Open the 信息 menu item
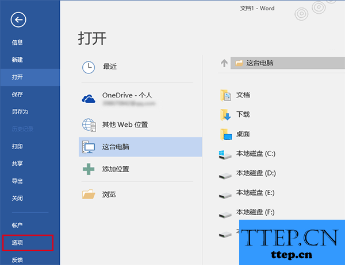This screenshot has height=265, width=345. [17, 42]
